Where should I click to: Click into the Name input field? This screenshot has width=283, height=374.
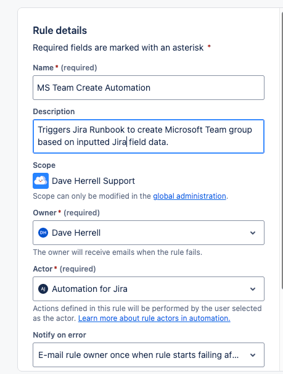[x=149, y=88]
